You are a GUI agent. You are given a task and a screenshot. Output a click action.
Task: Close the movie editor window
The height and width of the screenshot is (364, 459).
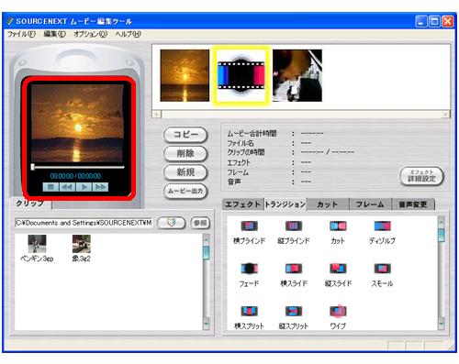448,21
